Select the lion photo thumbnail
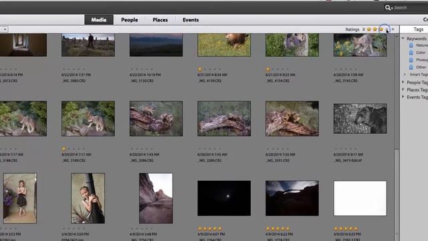Viewport: 428px width, 241px height. (224, 45)
